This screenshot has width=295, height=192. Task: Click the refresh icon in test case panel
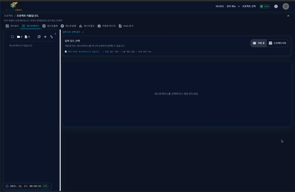pyautogui.click(x=39, y=37)
